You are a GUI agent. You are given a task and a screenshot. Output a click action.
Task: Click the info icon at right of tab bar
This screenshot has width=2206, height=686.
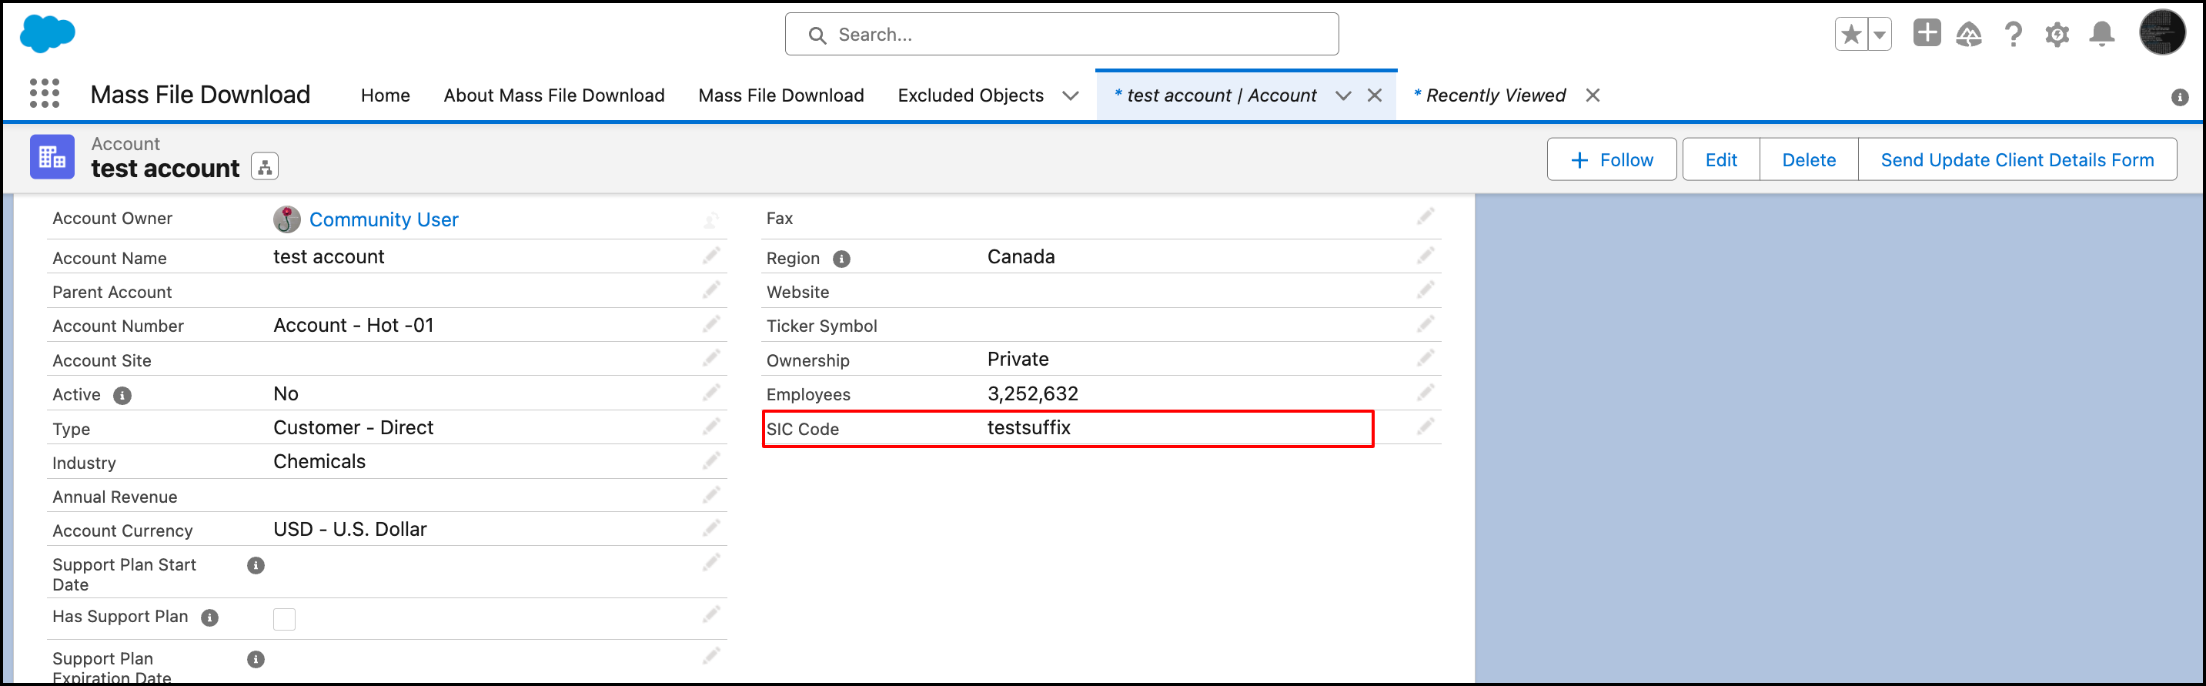click(2180, 98)
